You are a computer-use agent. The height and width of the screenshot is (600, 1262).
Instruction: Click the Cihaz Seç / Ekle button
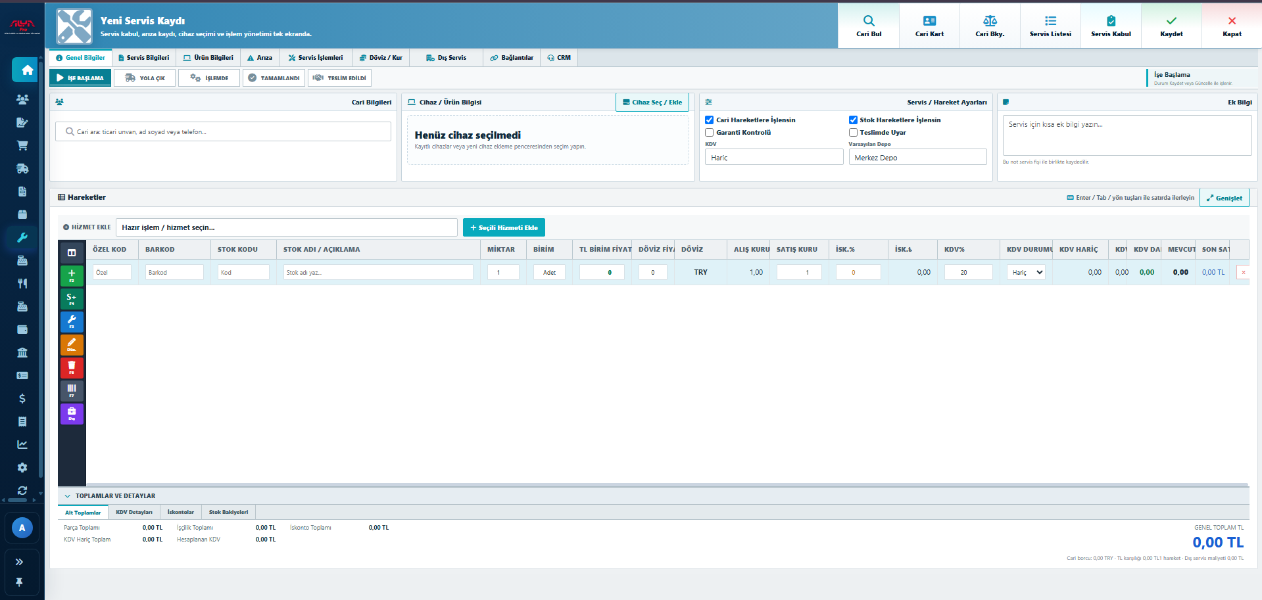[x=652, y=102]
